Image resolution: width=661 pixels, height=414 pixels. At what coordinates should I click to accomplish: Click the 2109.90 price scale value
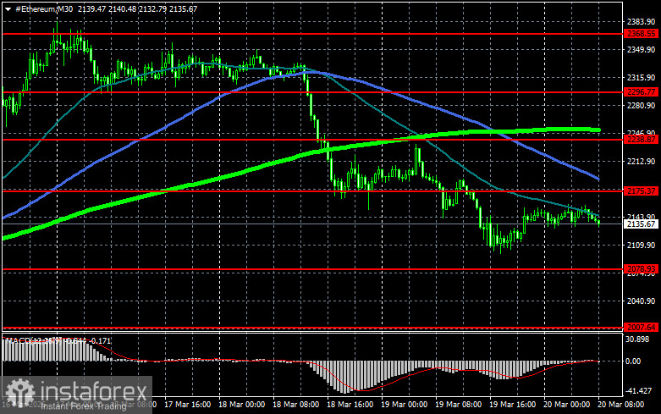642,246
